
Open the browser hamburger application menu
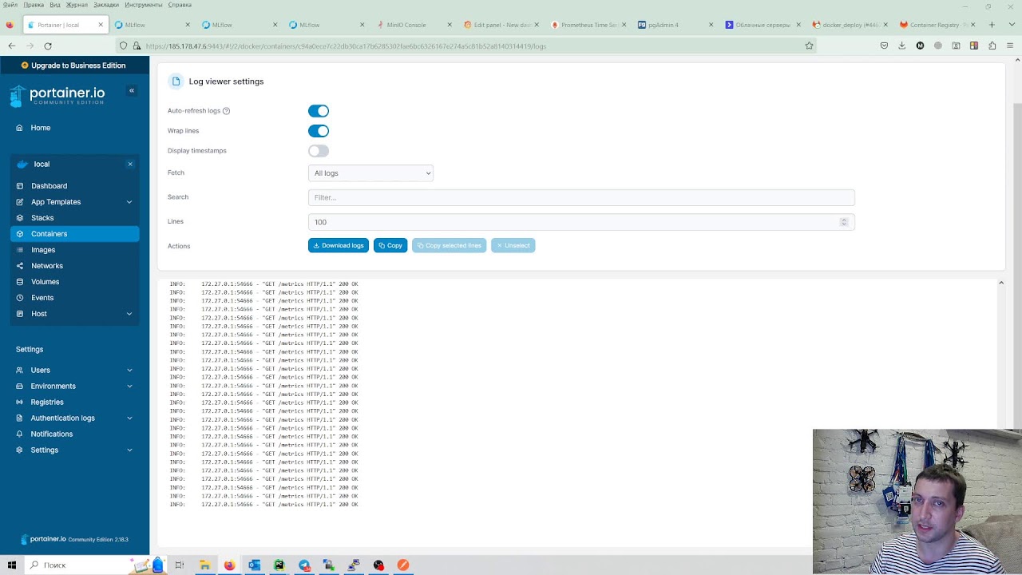[x=1010, y=46]
